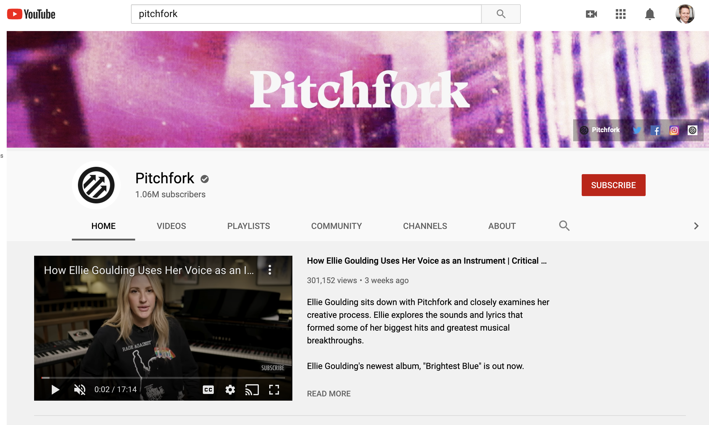Switch to the ABOUT tab

coord(502,226)
